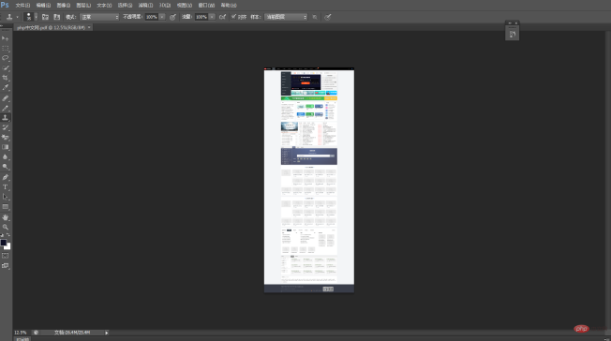Toggle airbrush build-up mode icon
611x341 pixels.
point(222,17)
